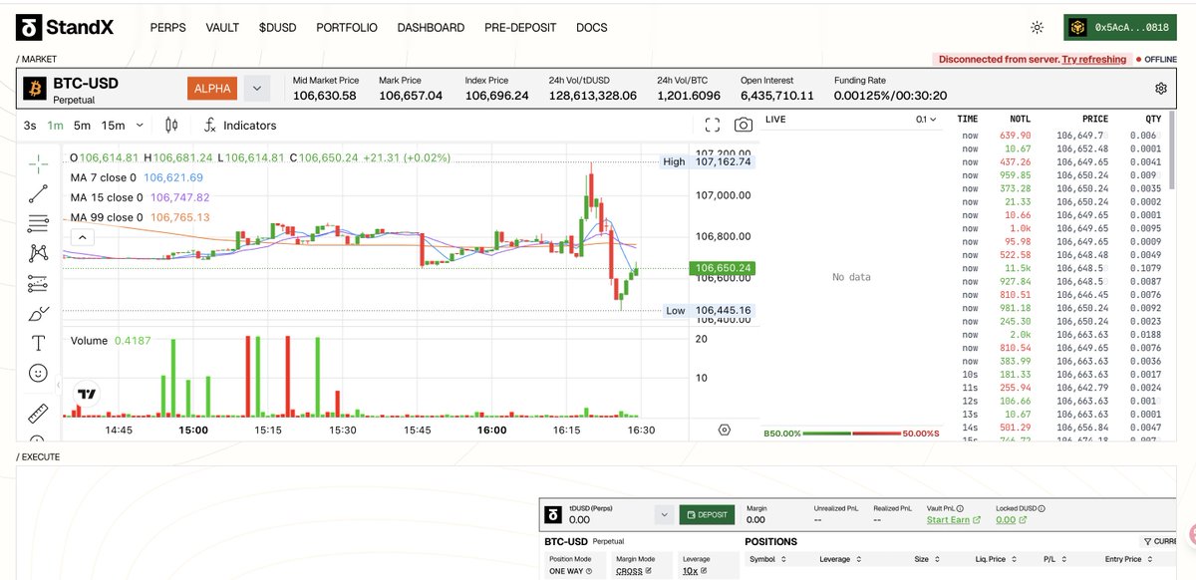Open the order book precision 0.1 dropdown
Screen dimensions: 1196x580
(x=927, y=120)
